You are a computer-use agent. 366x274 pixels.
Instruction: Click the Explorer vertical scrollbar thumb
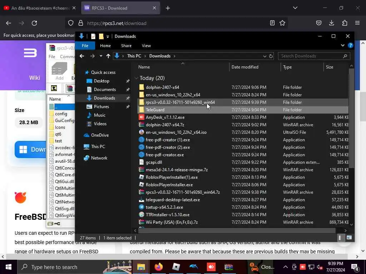click(x=351, y=118)
